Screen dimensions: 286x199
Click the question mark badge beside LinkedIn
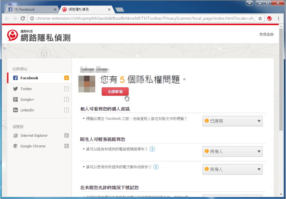67,110
